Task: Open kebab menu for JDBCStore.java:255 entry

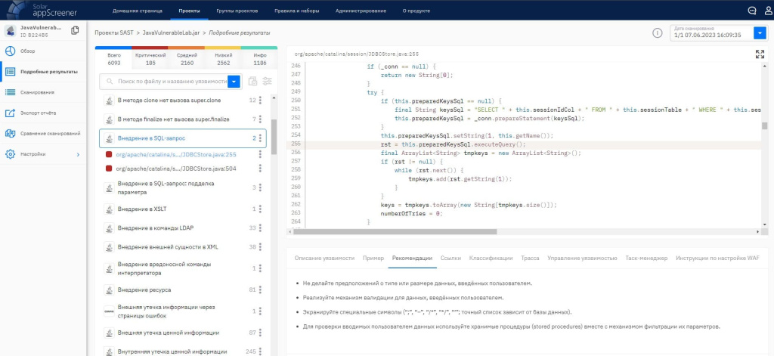Action: (261, 154)
